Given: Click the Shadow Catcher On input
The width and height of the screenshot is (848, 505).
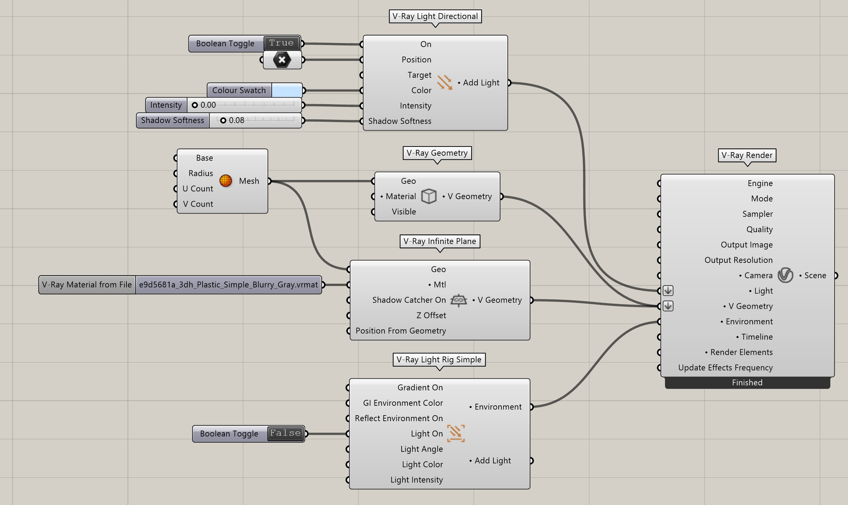Looking at the screenshot, I should click(x=409, y=300).
